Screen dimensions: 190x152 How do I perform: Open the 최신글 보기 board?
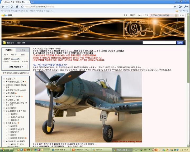pyautogui.click(x=11, y=79)
